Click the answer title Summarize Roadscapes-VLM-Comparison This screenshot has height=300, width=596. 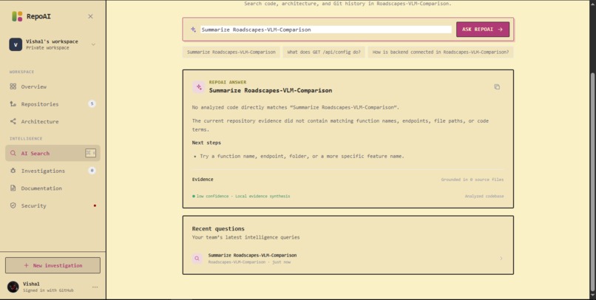(271, 90)
